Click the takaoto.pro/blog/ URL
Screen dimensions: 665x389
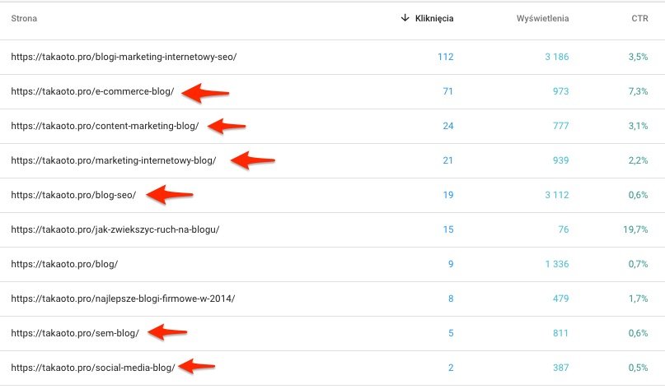(x=64, y=264)
